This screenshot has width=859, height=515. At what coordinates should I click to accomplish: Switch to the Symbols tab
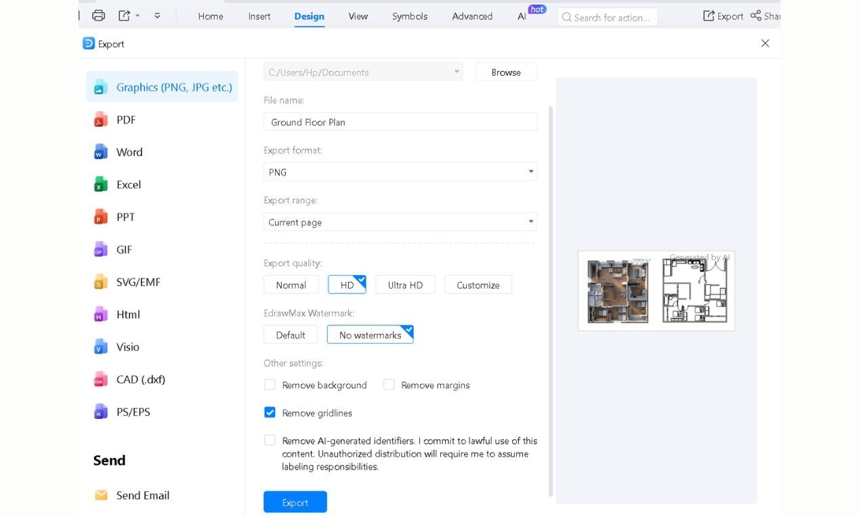click(x=409, y=16)
